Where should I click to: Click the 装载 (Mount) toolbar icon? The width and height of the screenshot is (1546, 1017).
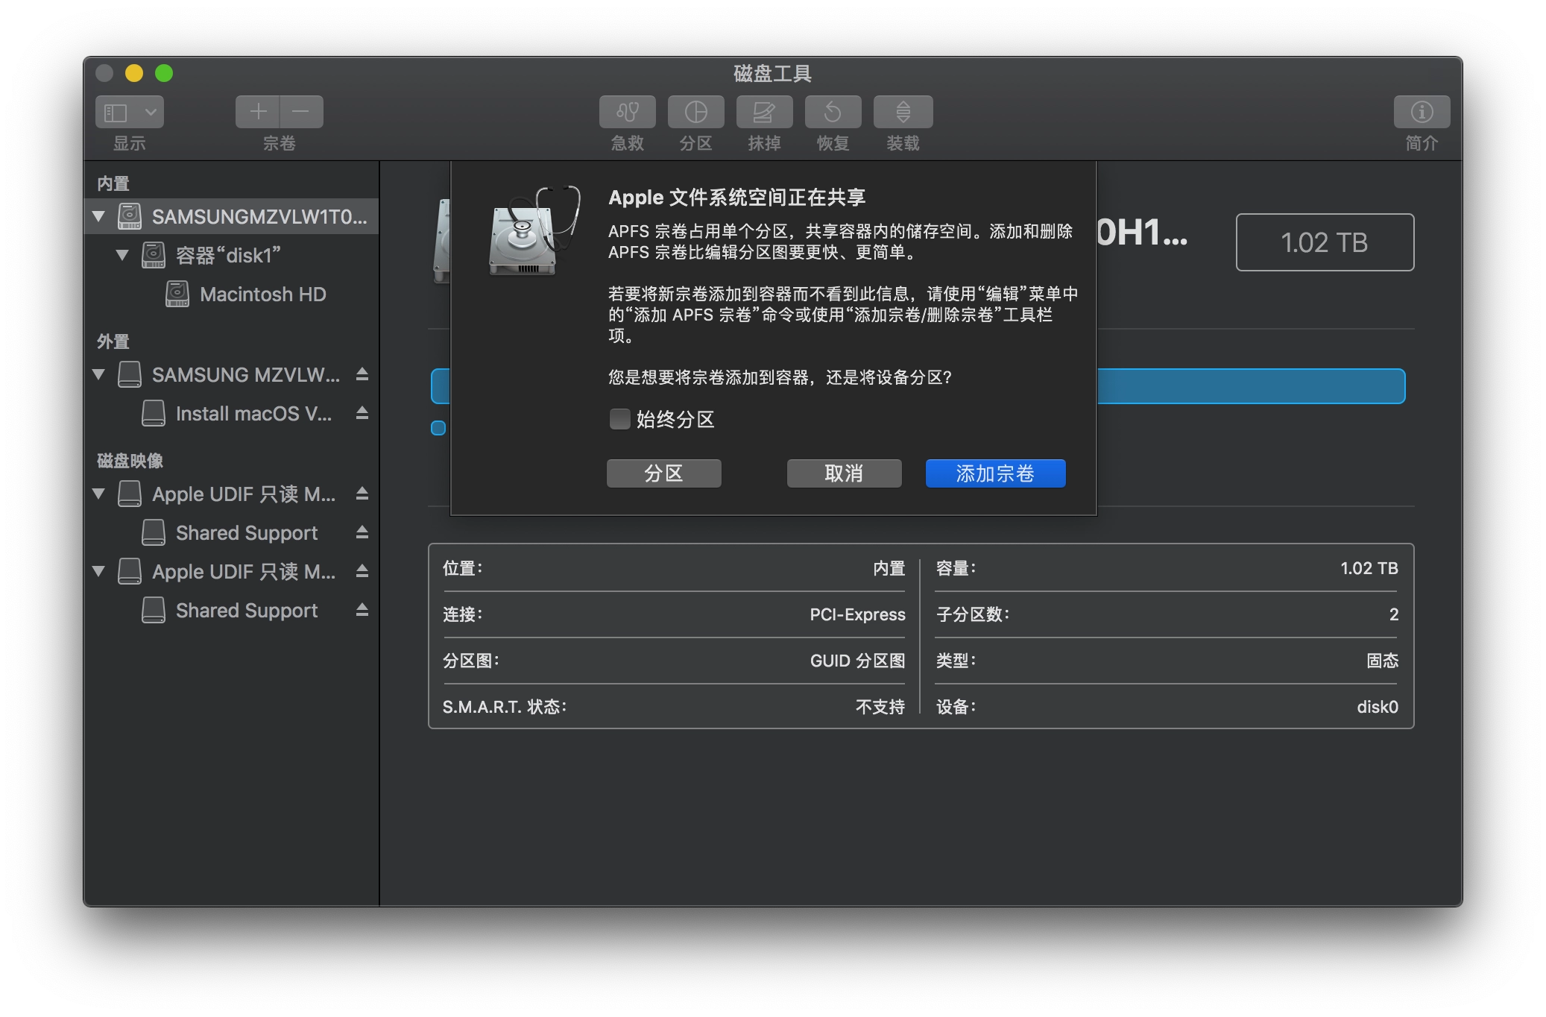click(903, 111)
